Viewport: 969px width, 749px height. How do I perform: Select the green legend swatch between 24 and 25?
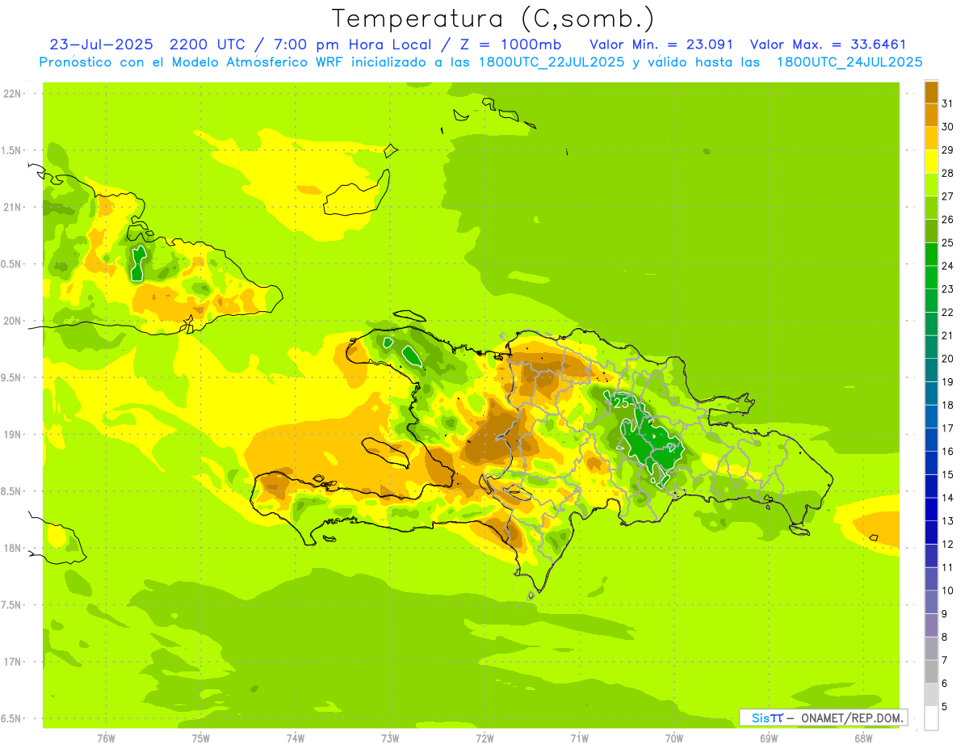(x=931, y=255)
